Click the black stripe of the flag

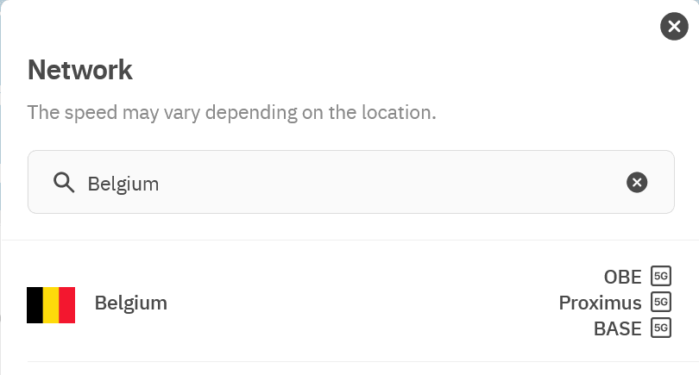tap(35, 304)
